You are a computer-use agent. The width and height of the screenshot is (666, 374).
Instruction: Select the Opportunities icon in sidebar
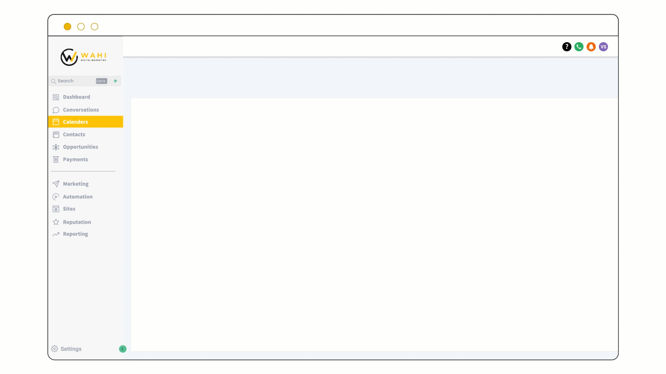tap(56, 146)
